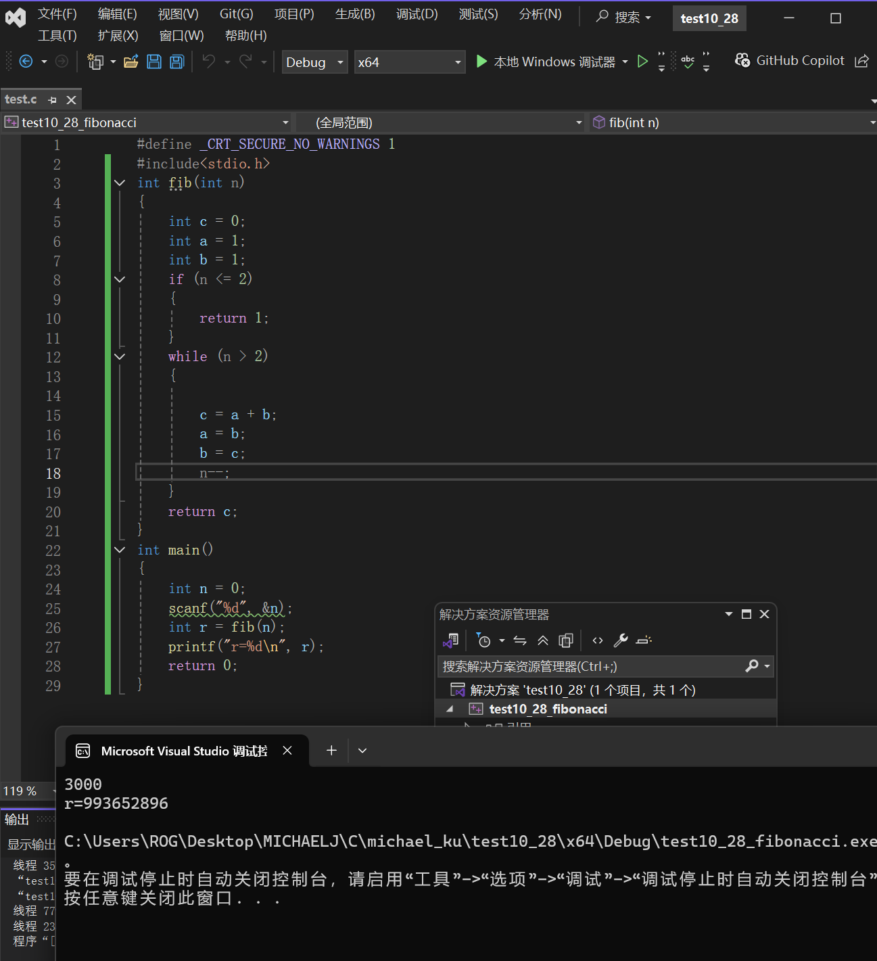
Task: Close the Microsoft Visual Studio debug console tab
Action: (x=287, y=751)
